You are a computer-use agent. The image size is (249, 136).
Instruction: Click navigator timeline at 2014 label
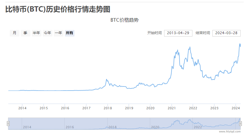pos(27,127)
